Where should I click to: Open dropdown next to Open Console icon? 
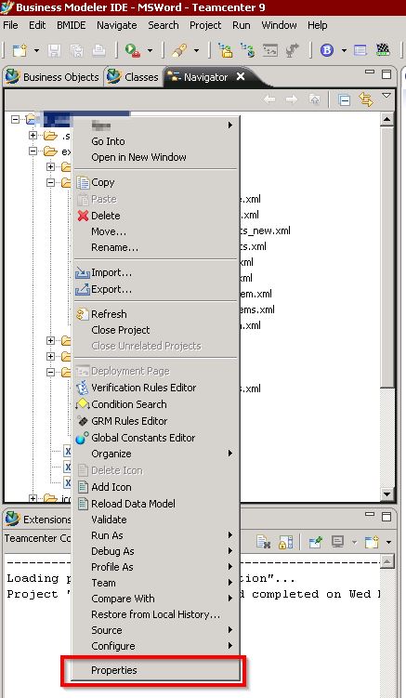pyautogui.click(x=388, y=542)
